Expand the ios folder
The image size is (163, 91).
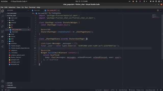coord(12,25)
